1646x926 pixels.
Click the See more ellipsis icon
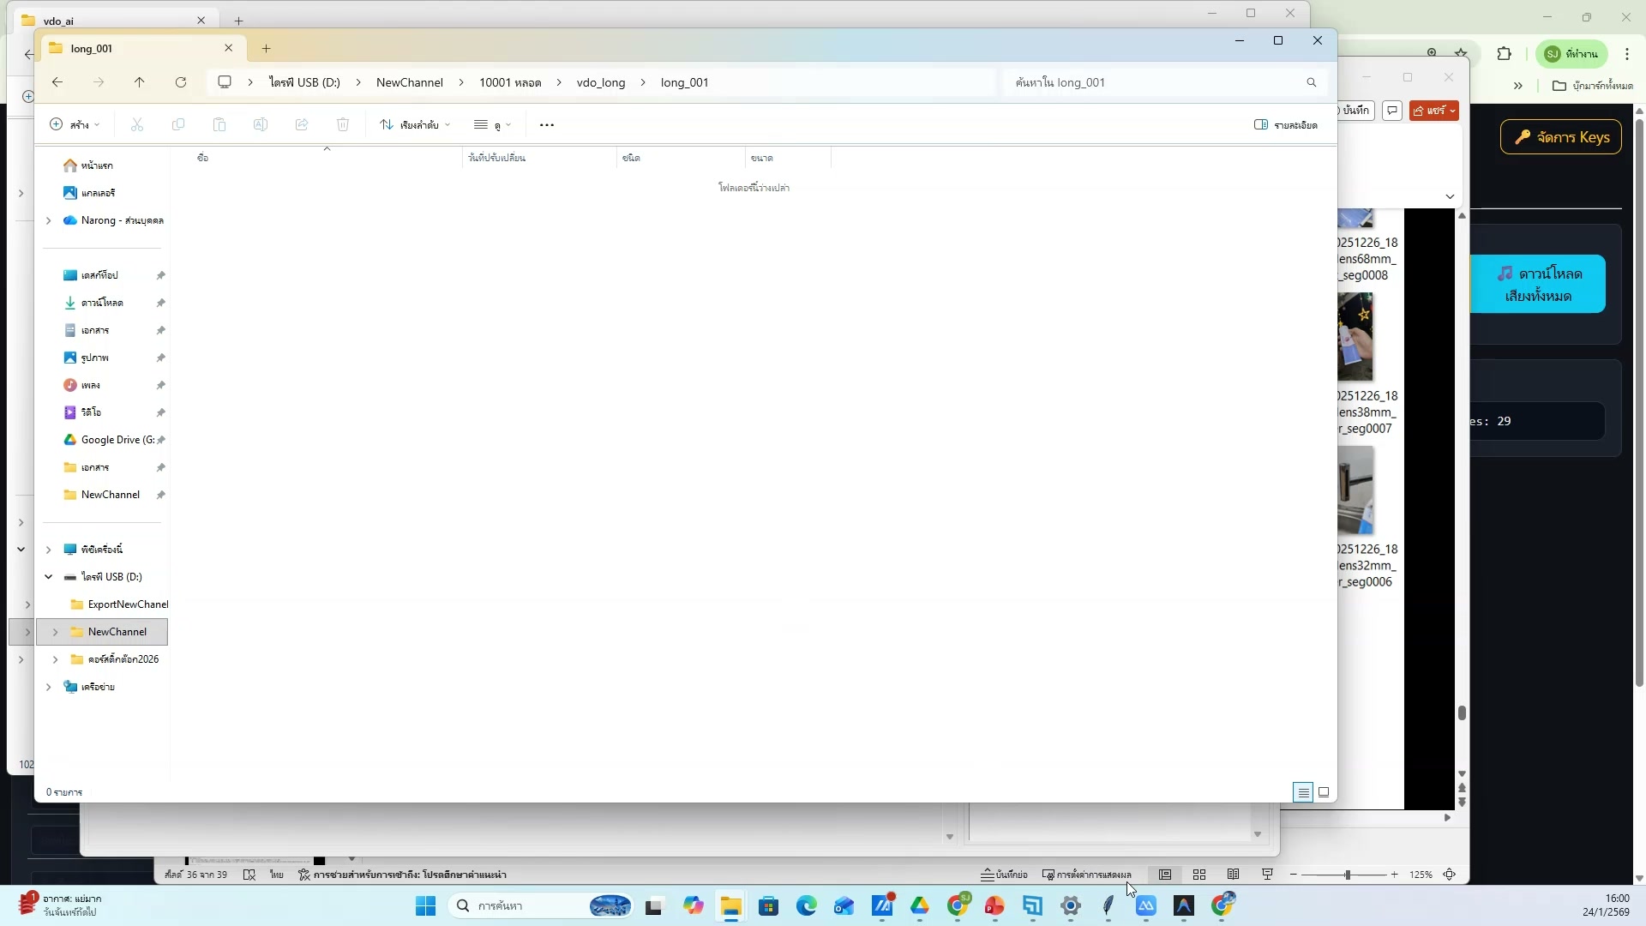tap(547, 125)
